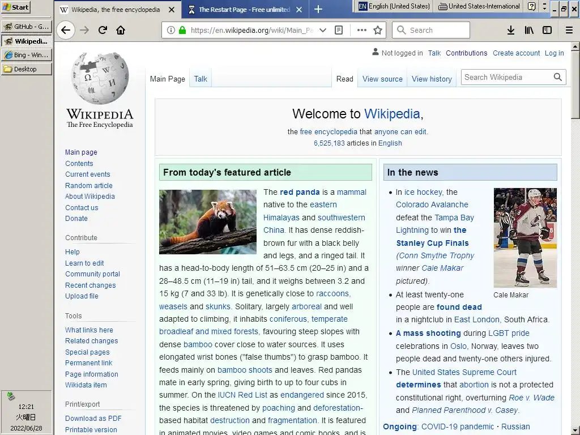Click the page vertical scrollbar up arrow

pos(575,46)
